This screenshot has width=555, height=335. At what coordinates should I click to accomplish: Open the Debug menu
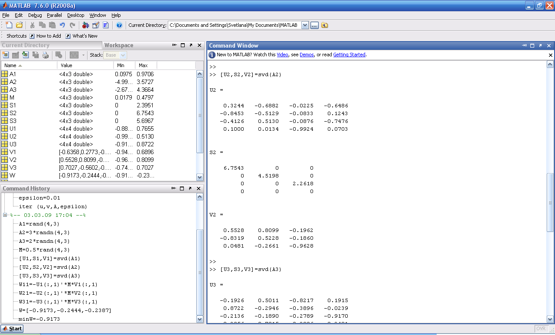point(35,15)
